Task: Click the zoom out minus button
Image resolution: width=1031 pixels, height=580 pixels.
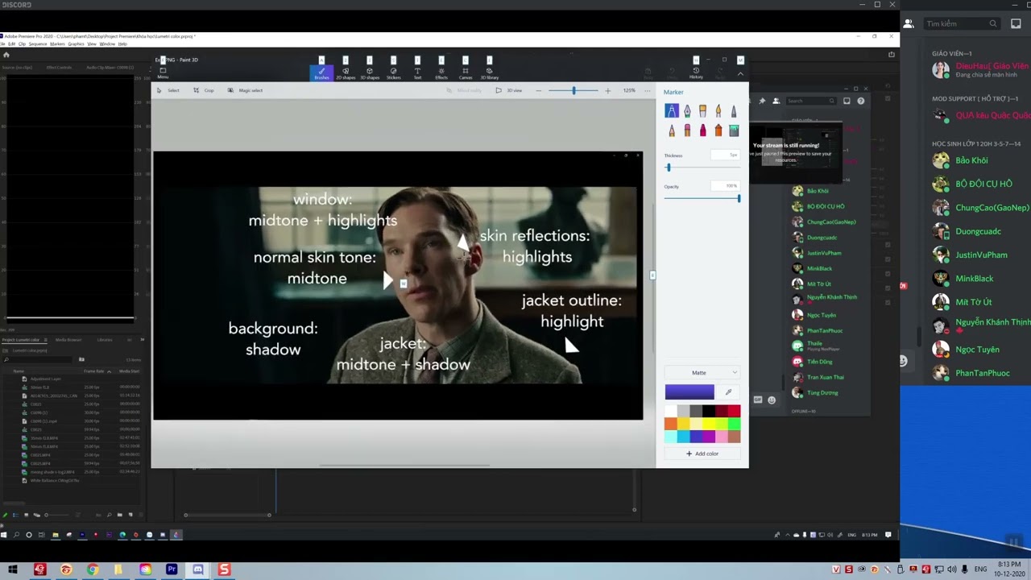Action: click(539, 90)
